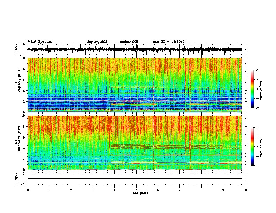Click the ch.1 "Frequency (kHz)" axis label
The width and height of the screenshot is (276, 213).
19,81
